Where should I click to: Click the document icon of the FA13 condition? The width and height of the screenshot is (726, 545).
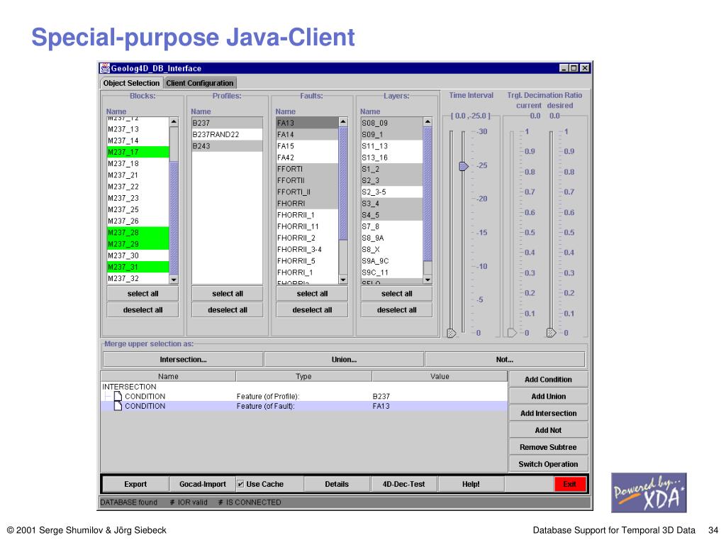click(x=118, y=406)
